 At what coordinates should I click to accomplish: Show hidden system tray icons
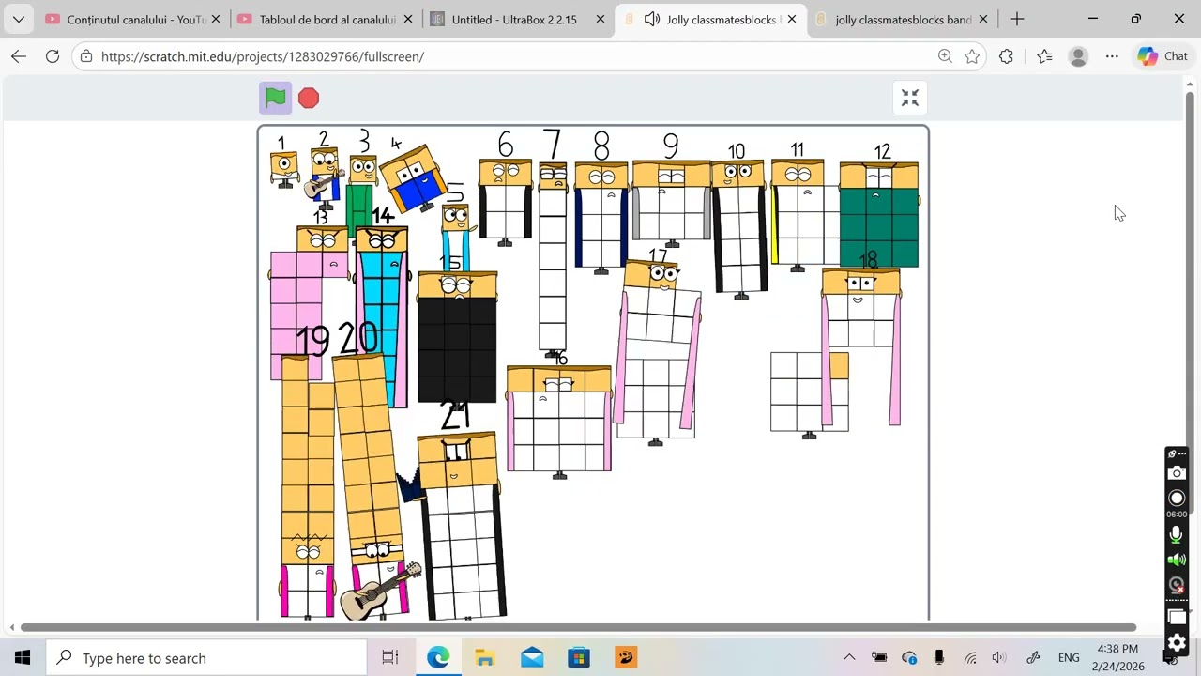coord(849,658)
